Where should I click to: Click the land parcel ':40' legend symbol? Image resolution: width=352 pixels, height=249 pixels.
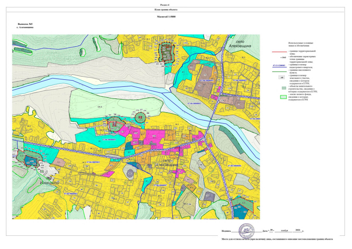click(281, 78)
